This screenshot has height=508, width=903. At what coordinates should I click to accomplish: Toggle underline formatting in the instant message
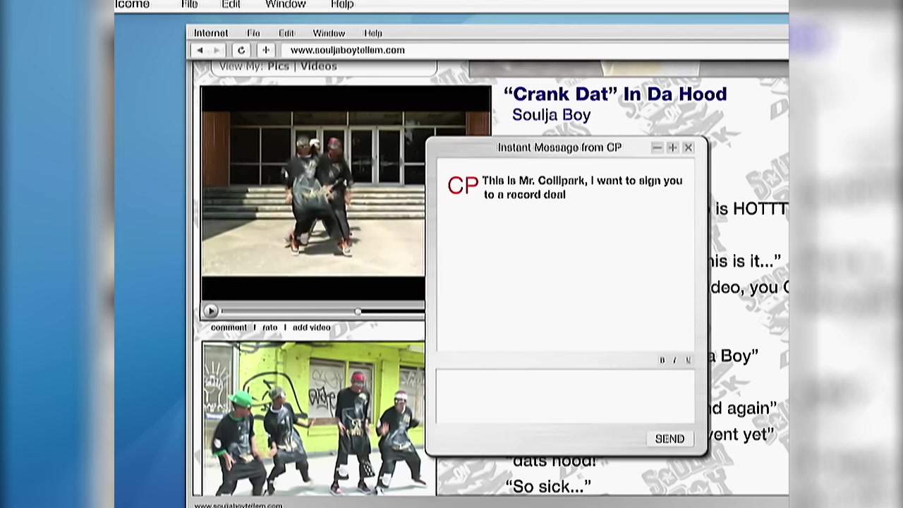(688, 360)
